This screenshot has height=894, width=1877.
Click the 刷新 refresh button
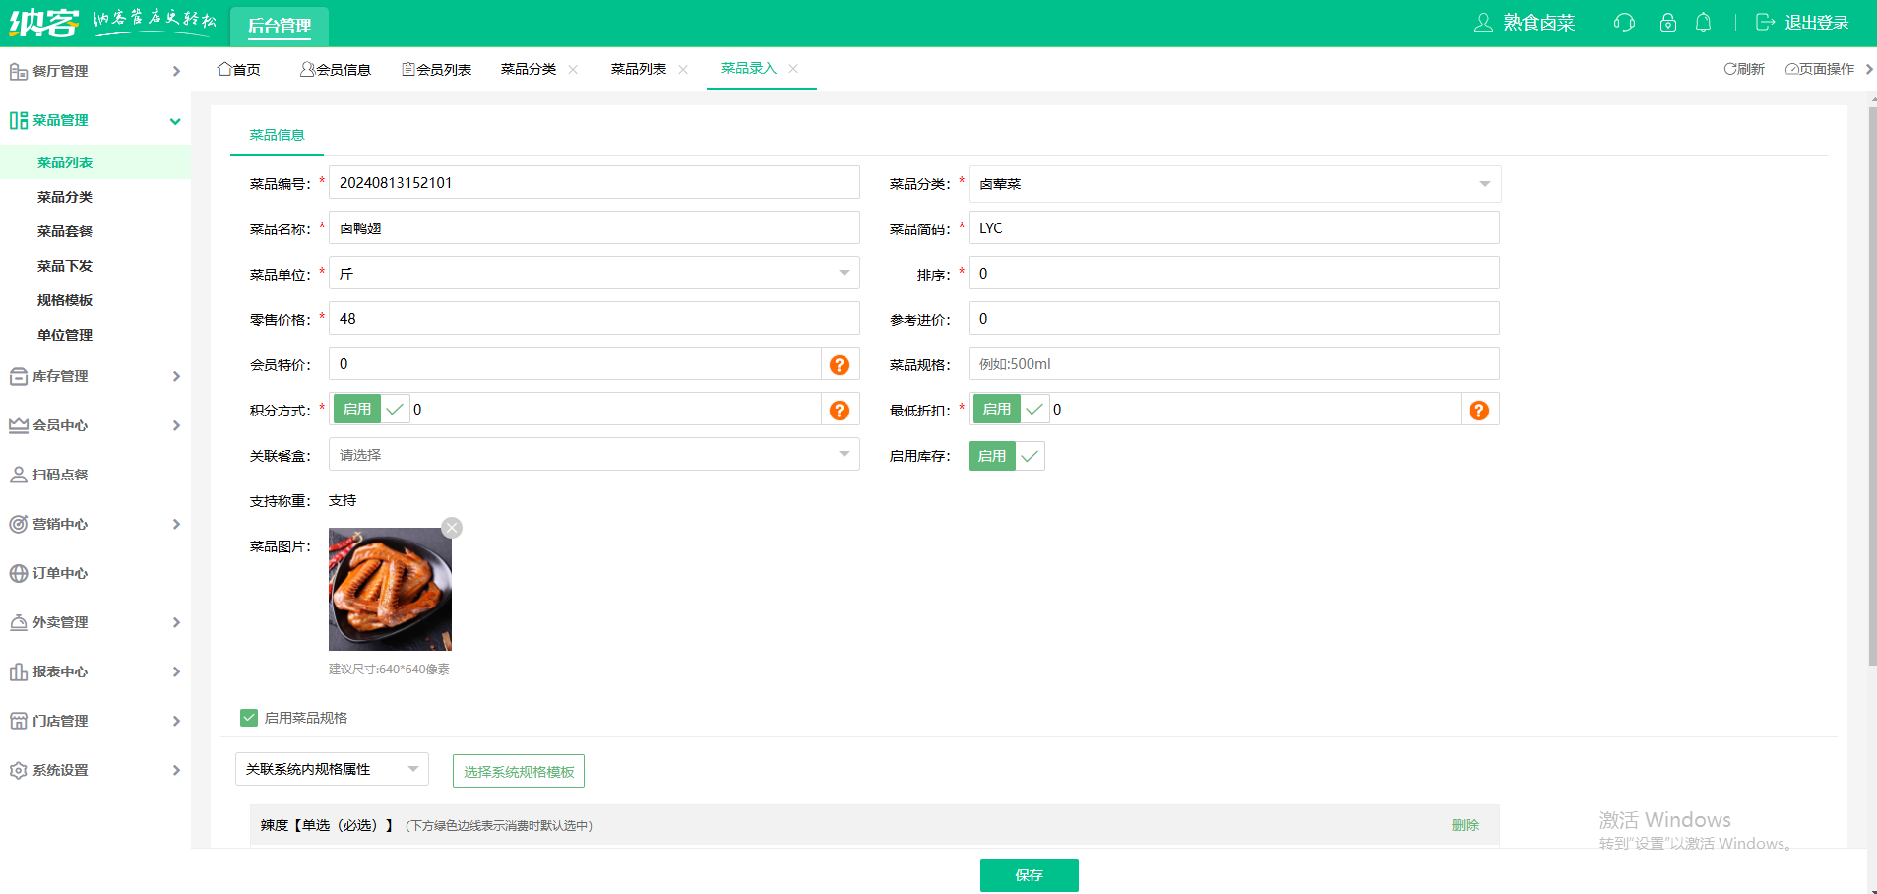pos(1744,69)
